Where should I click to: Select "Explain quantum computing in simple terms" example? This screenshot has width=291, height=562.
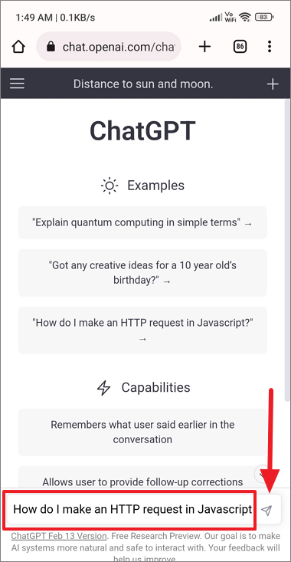click(x=142, y=222)
